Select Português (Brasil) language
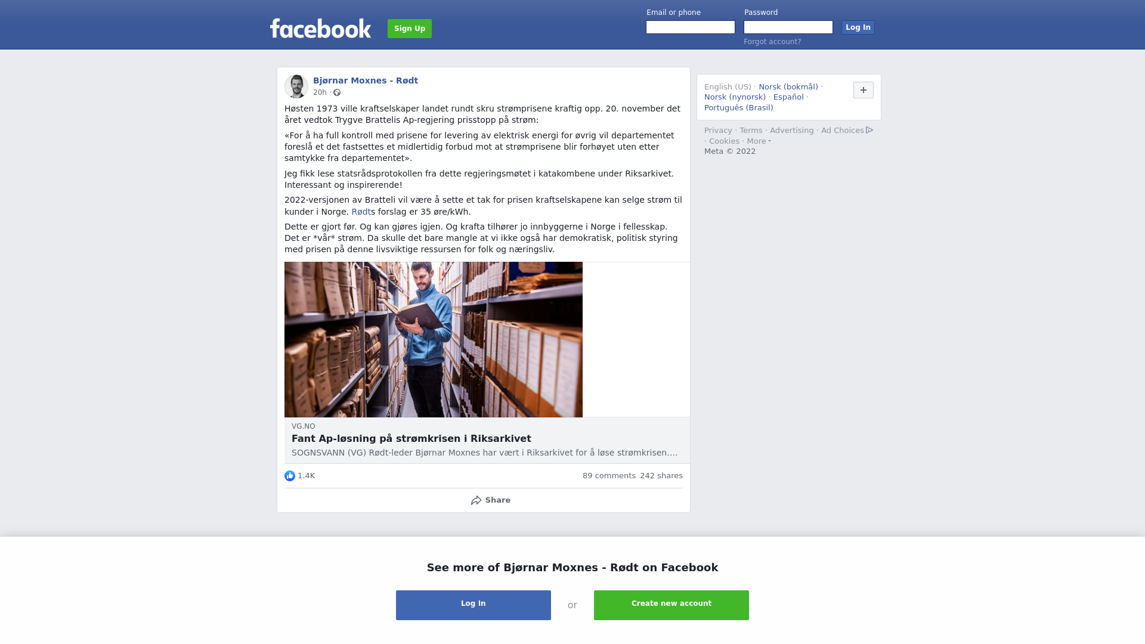 click(739, 108)
